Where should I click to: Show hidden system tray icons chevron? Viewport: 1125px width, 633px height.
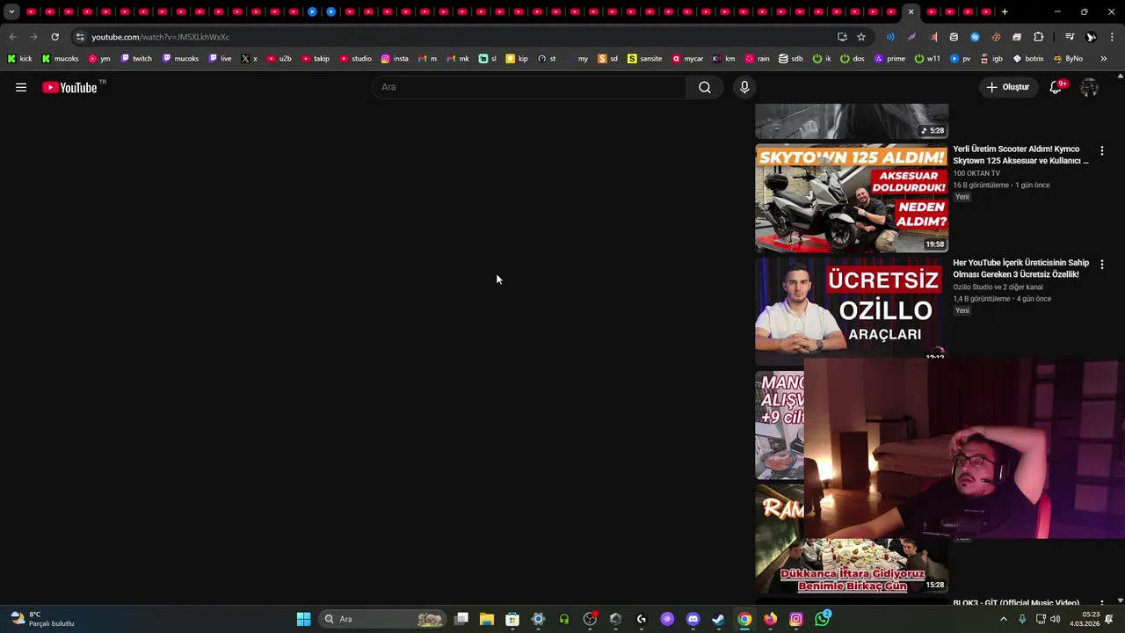[1004, 619]
